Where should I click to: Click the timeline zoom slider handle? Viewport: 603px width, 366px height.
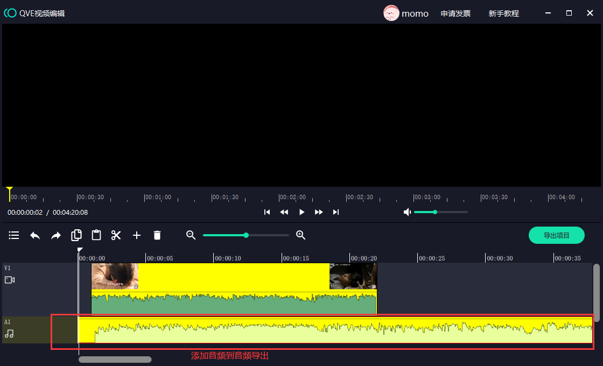tap(246, 235)
